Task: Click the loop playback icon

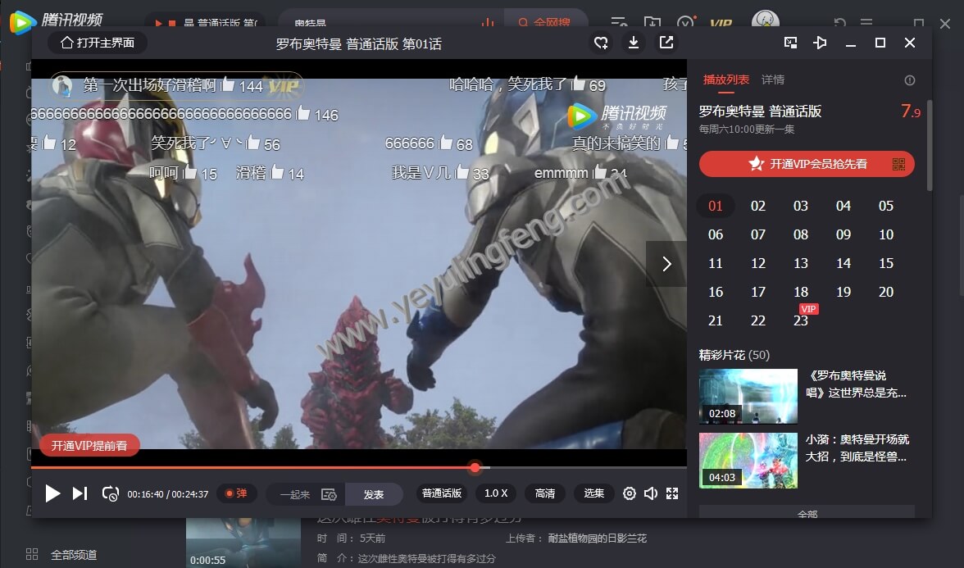Action: (111, 493)
